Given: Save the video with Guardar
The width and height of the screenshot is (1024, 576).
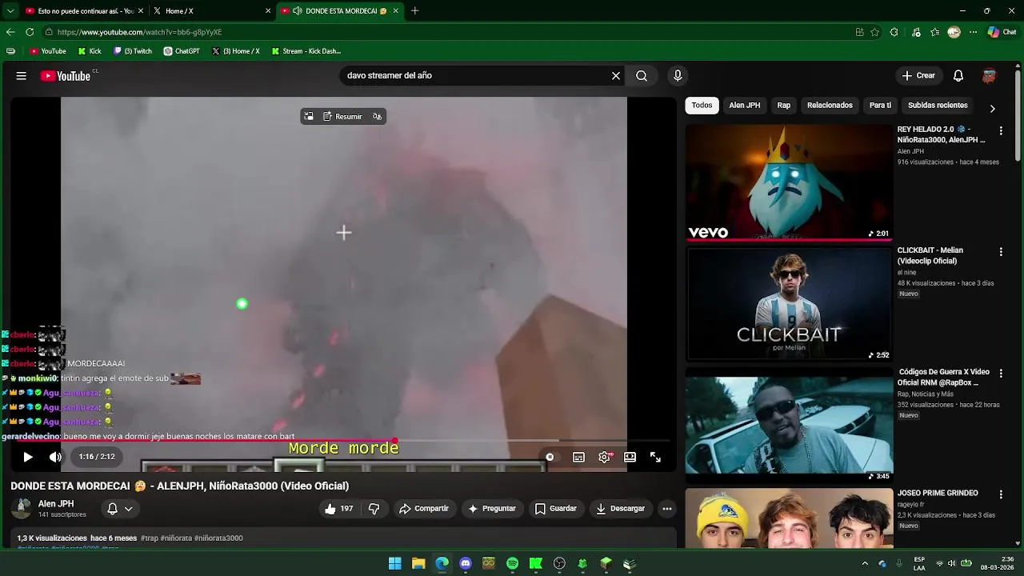Looking at the screenshot, I should pos(555,509).
